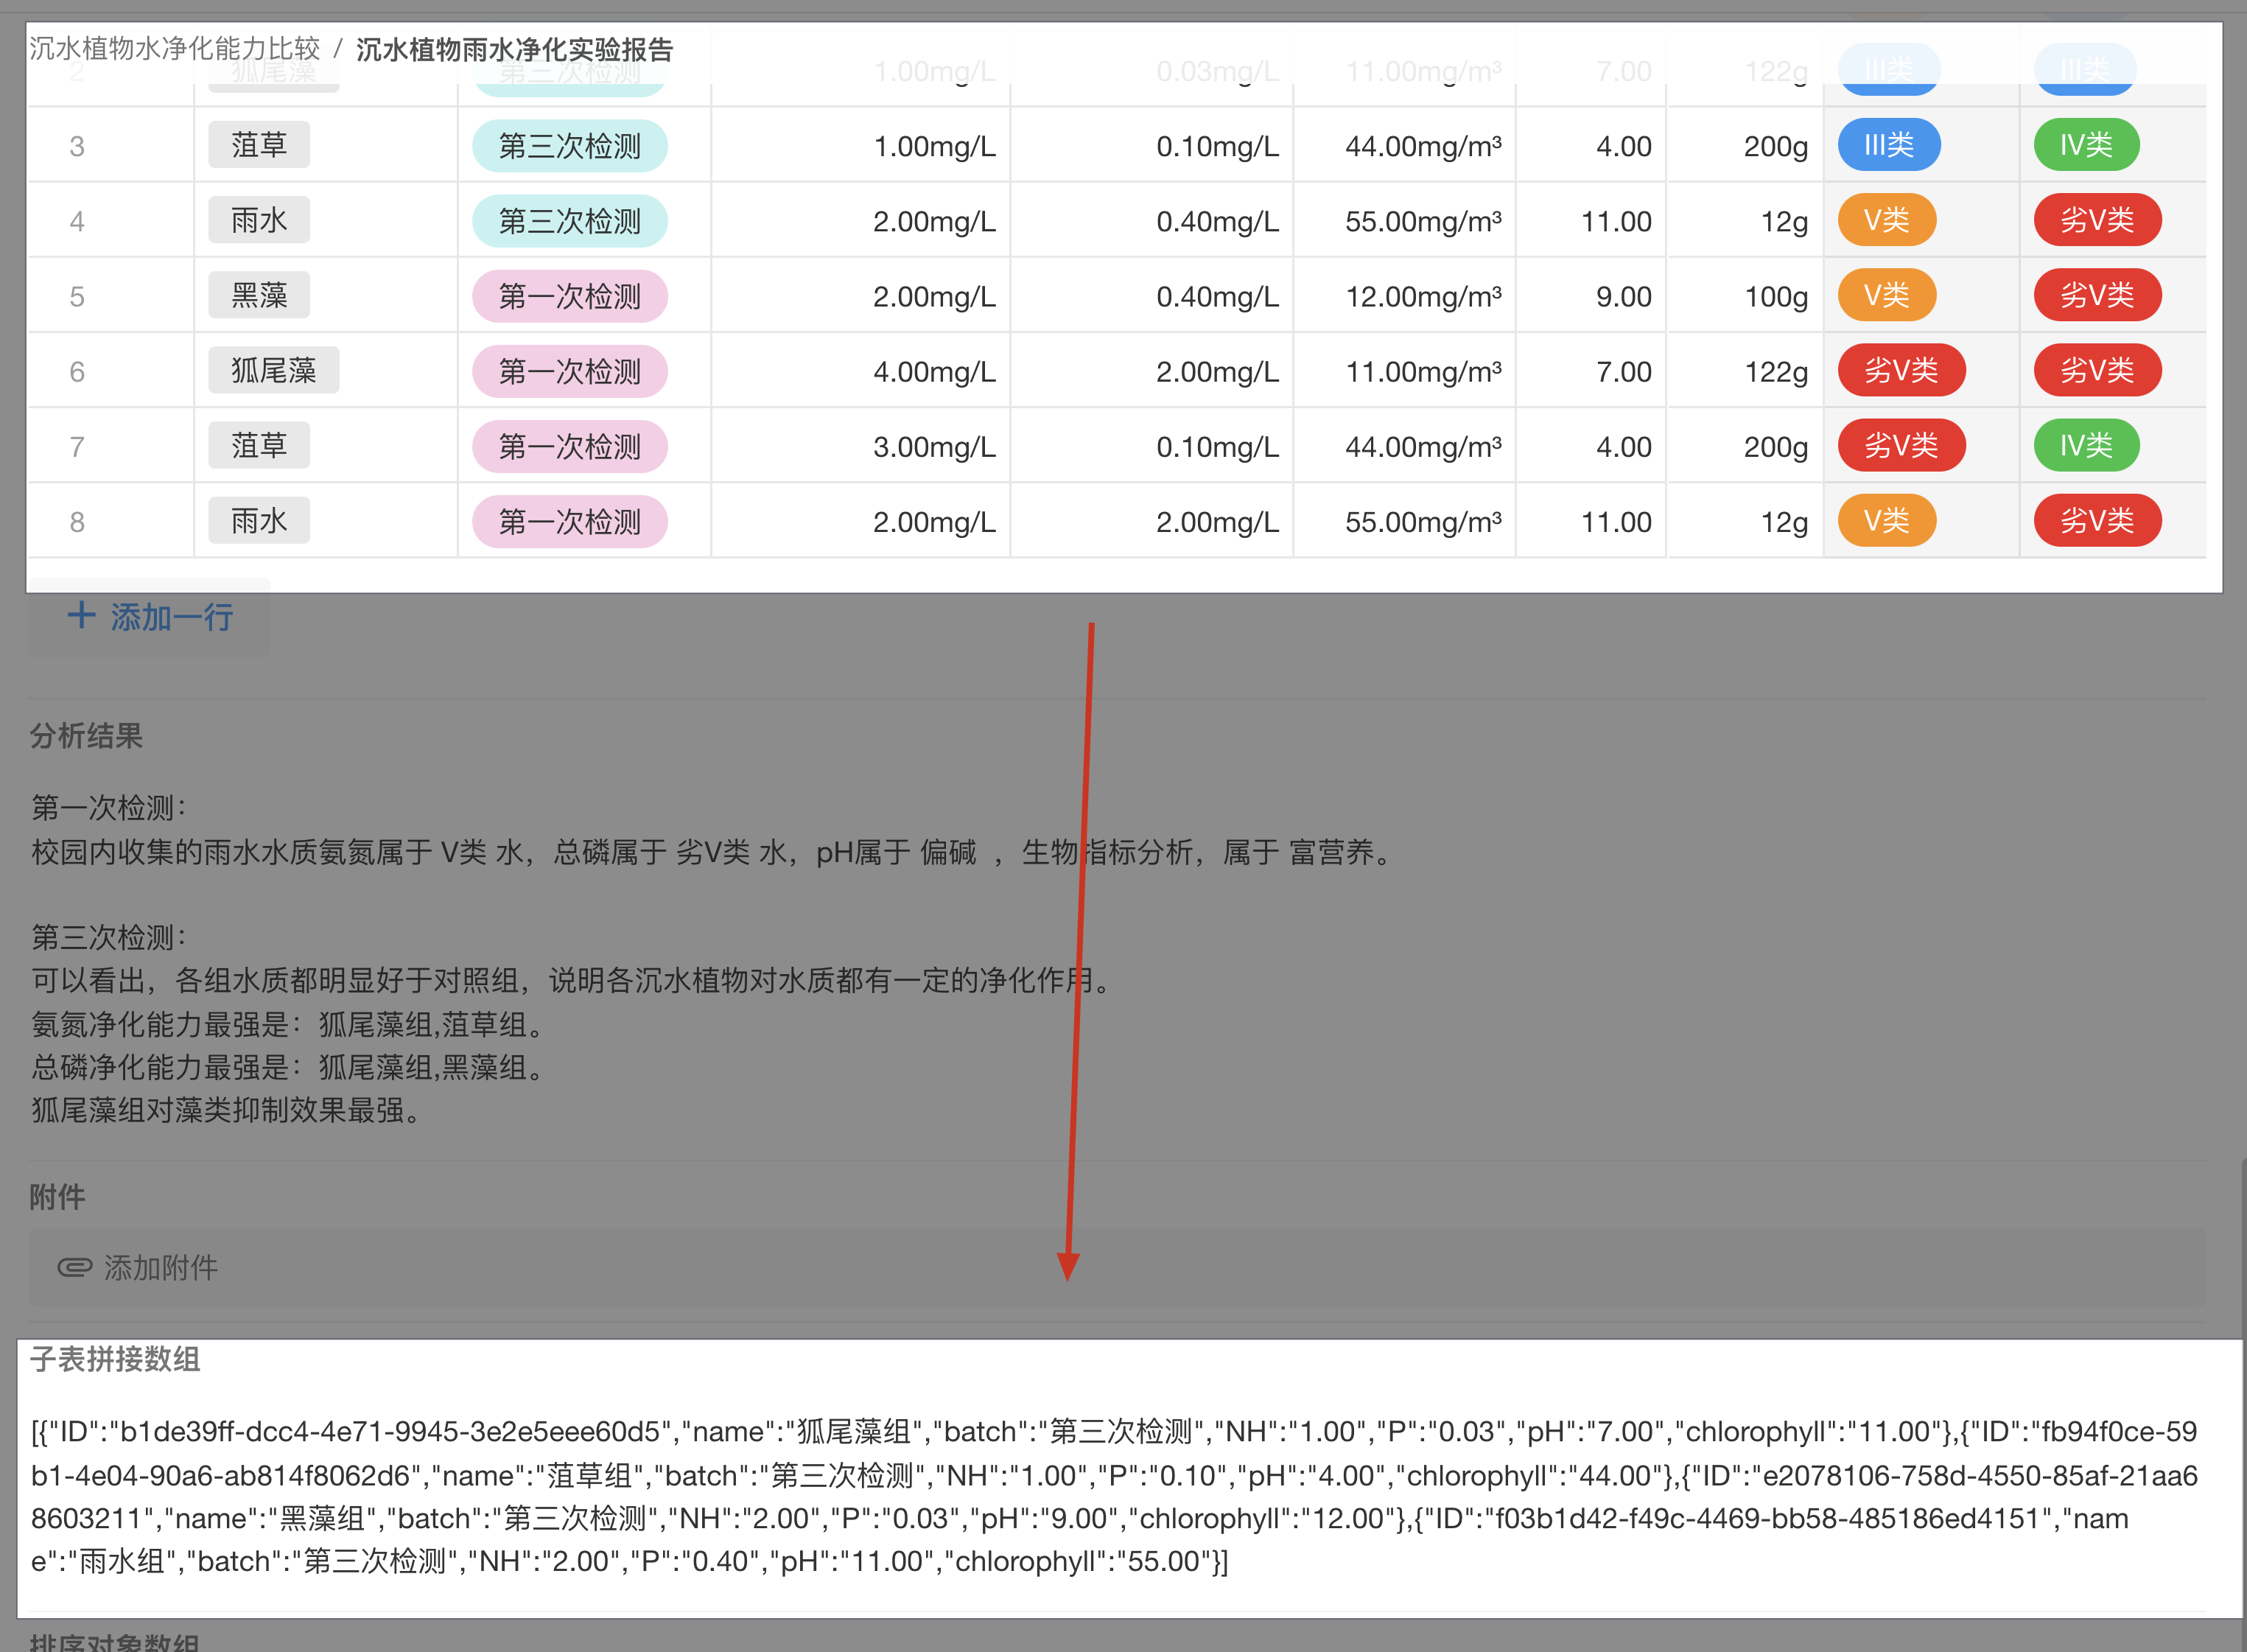Open the 第一次检测 batch tag in row 6
2247x1652 pixels.
tap(569, 371)
